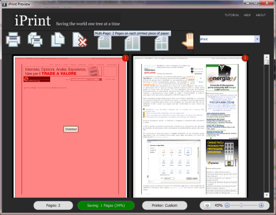Click the zoom out minus button
This screenshot has width=276, height=215.
point(227,205)
